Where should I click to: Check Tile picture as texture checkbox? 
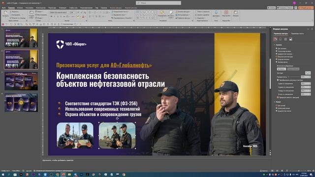[278, 80]
